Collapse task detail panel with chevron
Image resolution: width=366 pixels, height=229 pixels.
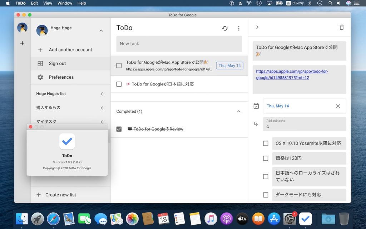[x=257, y=27]
